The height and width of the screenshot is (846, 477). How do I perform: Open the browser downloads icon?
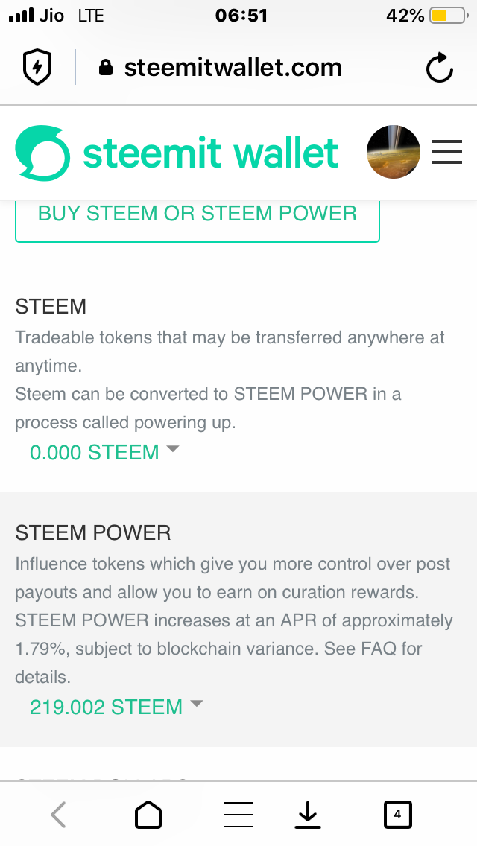click(308, 815)
